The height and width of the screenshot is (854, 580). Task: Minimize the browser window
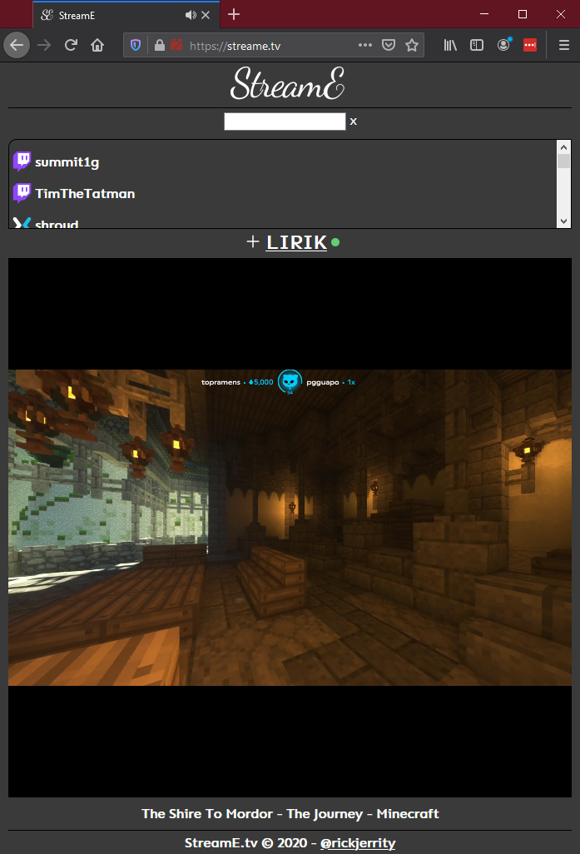click(x=484, y=14)
